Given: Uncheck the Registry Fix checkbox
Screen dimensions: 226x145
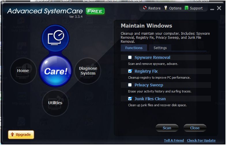Looking at the screenshot, I should tap(130, 71).
